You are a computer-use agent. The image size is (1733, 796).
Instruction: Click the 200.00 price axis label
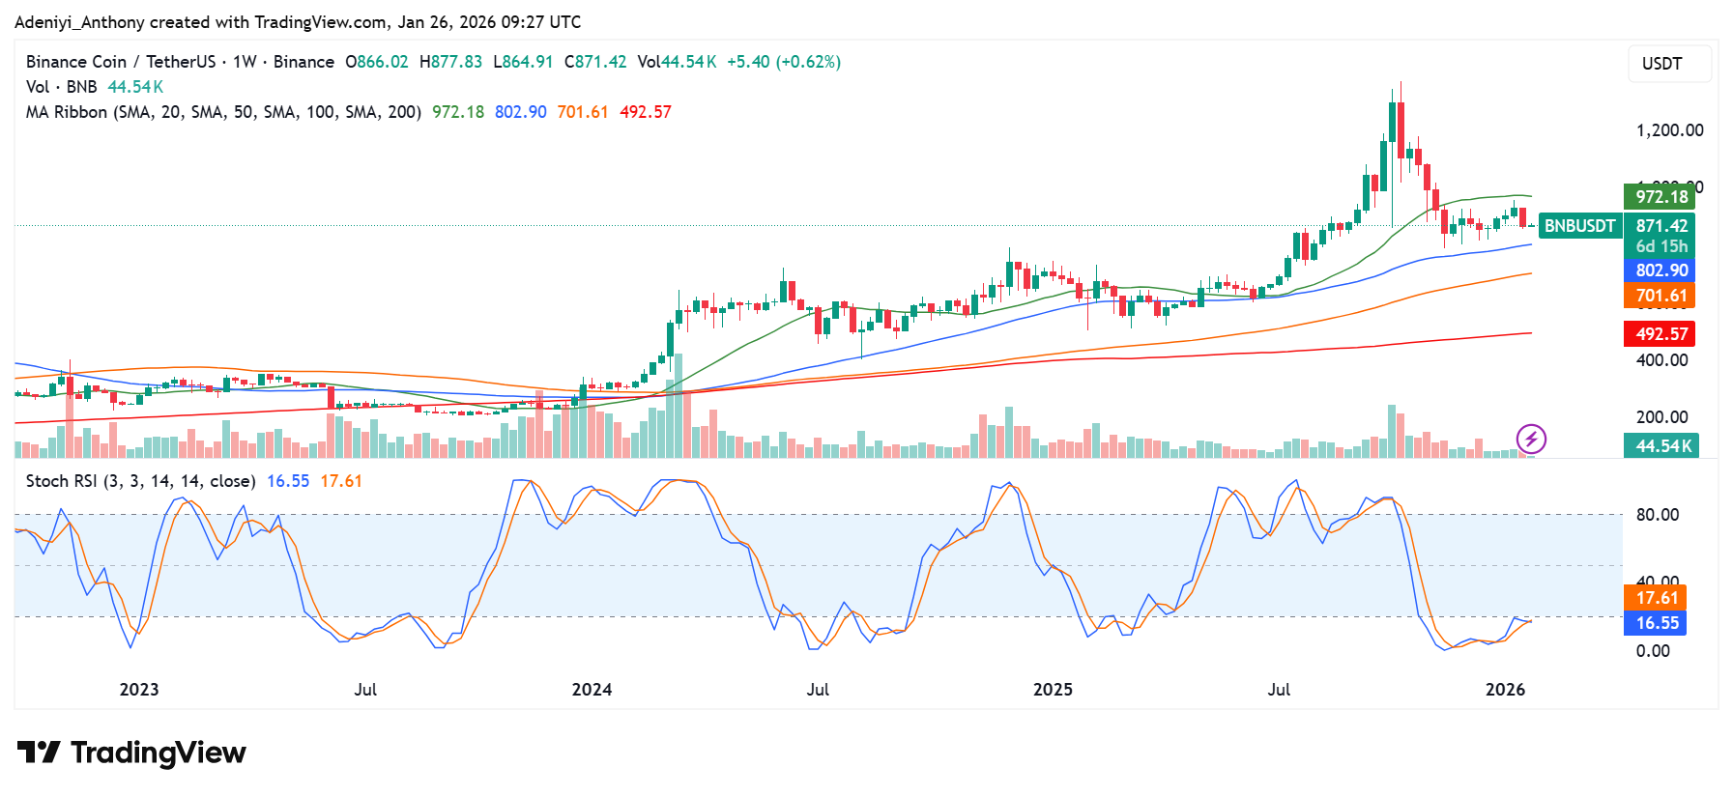click(x=1661, y=417)
